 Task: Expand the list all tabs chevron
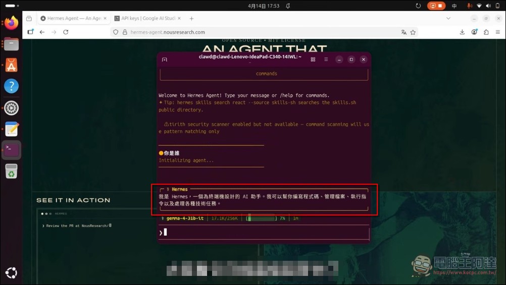pyautogui.click(x=448, y=18)
